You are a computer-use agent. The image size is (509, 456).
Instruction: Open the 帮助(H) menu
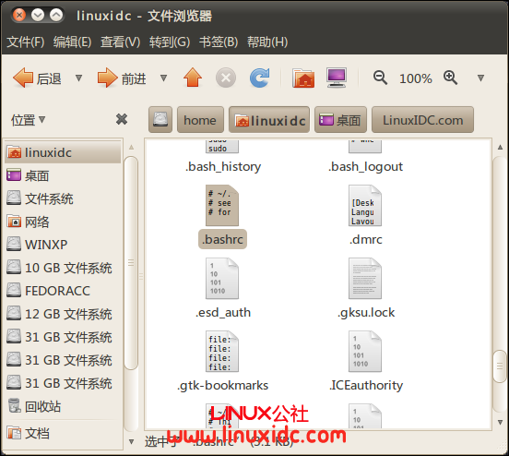(x=267, y=42)
